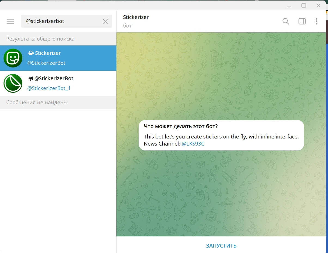Click ЗАПУСТИТЬ to start the bot
The width and height of the screenshot is (328, 253).
tap(221, 246)
